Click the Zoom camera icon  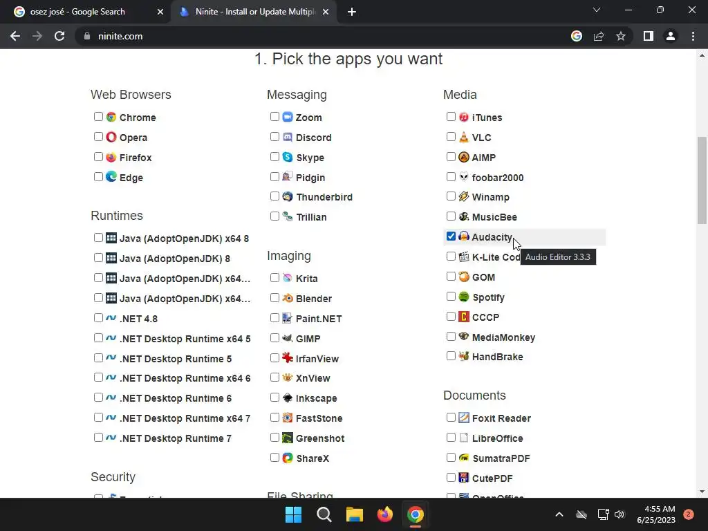point(288,117)
